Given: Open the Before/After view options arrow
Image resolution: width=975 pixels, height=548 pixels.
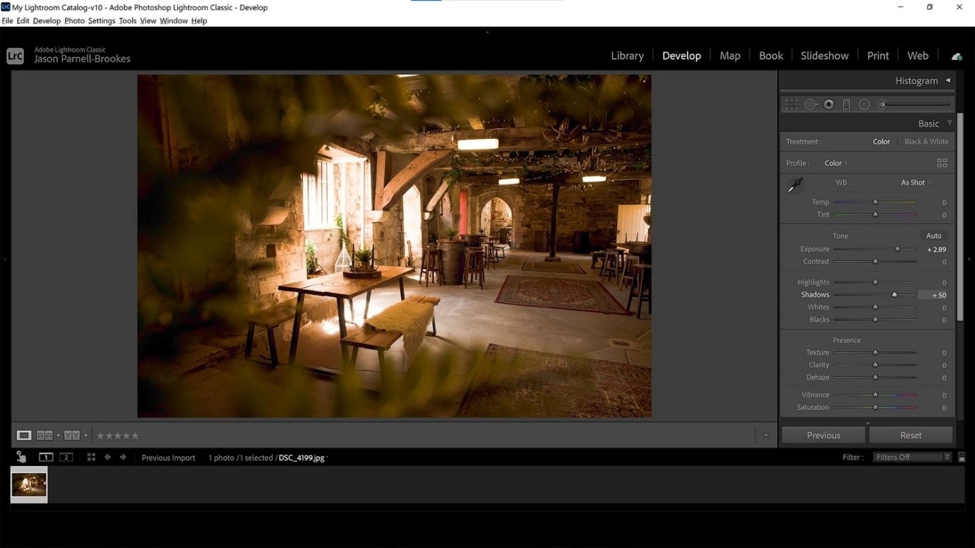Looking at the screenshot, I should pos(85,435).
